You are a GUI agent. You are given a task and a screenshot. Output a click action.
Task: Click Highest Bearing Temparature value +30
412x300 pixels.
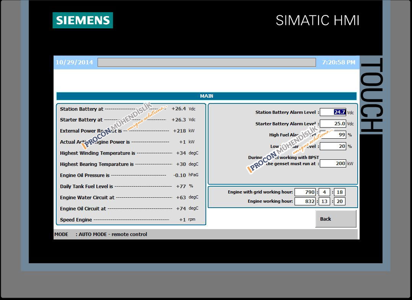tap(181, 164)
